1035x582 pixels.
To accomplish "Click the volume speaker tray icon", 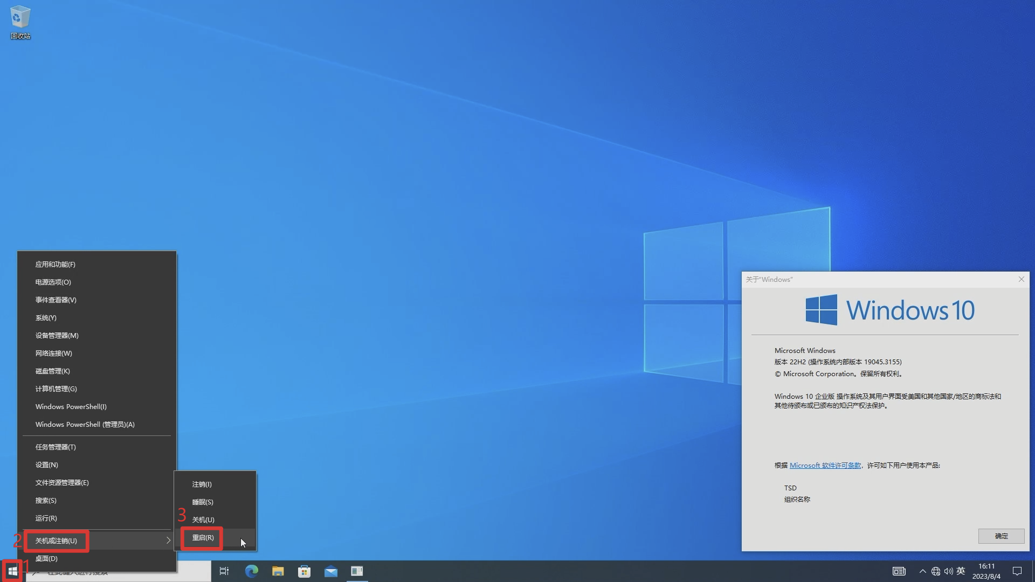I will (948, 571).
